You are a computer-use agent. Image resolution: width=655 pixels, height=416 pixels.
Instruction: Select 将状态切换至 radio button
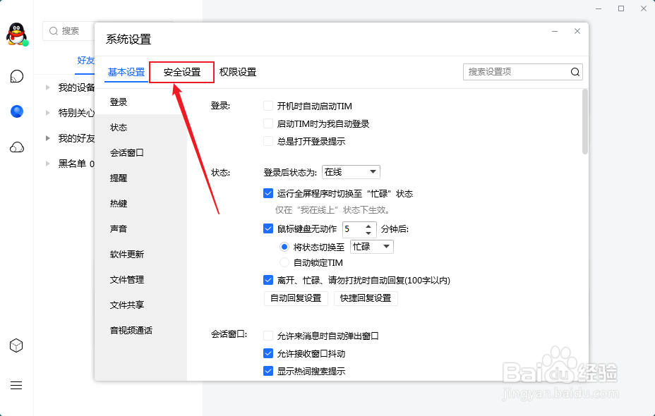click(284, 247)
